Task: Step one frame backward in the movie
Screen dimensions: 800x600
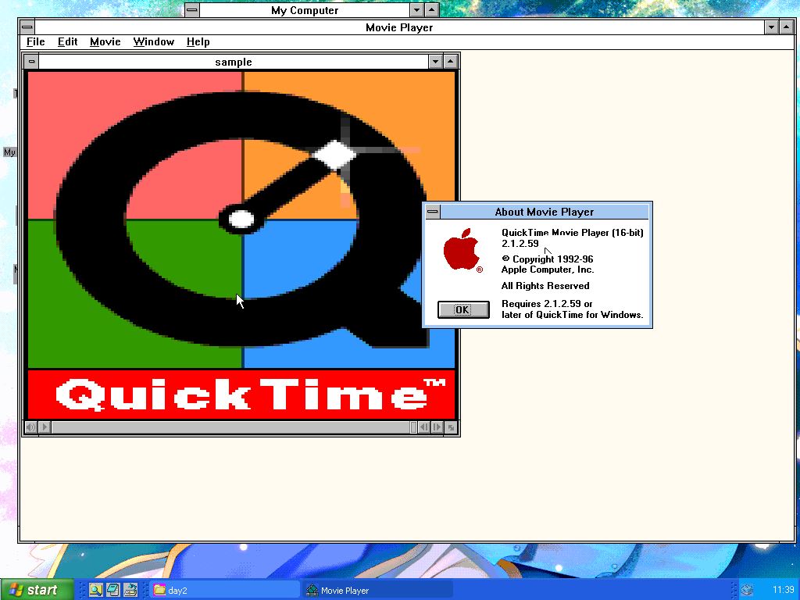Action: 423,427
